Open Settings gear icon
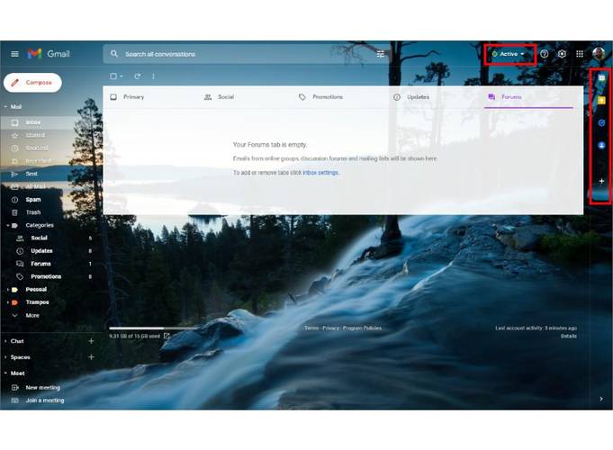Image resolution: width=613 pixels, height=450 pixels. click(562, 54)
